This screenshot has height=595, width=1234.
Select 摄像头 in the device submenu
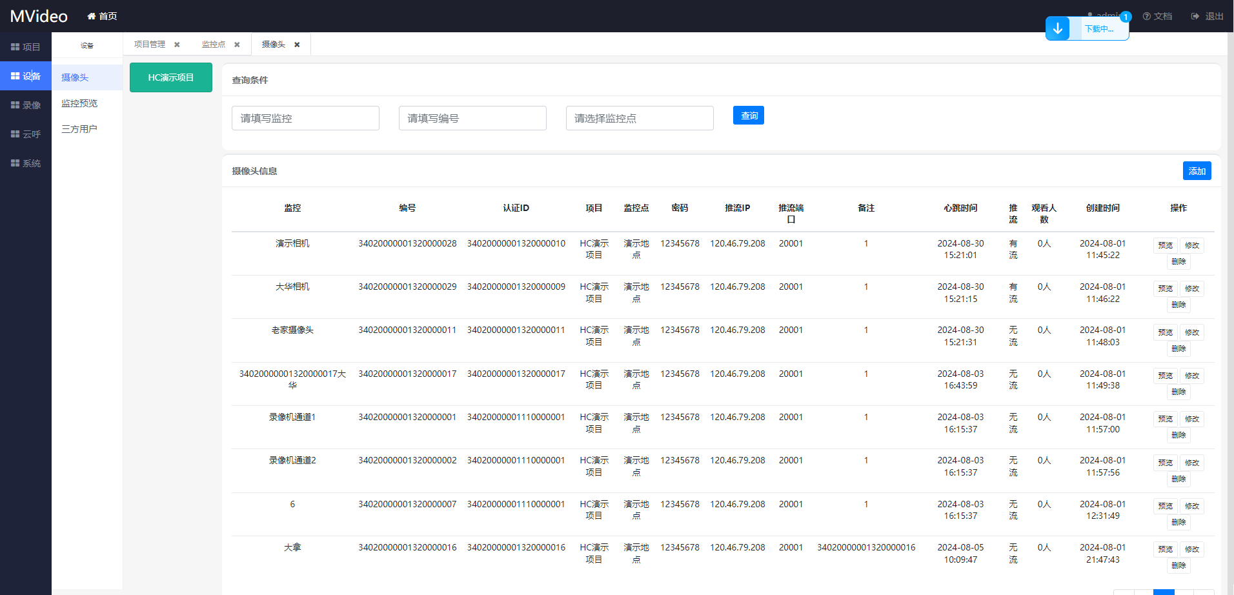pos(87,77)
